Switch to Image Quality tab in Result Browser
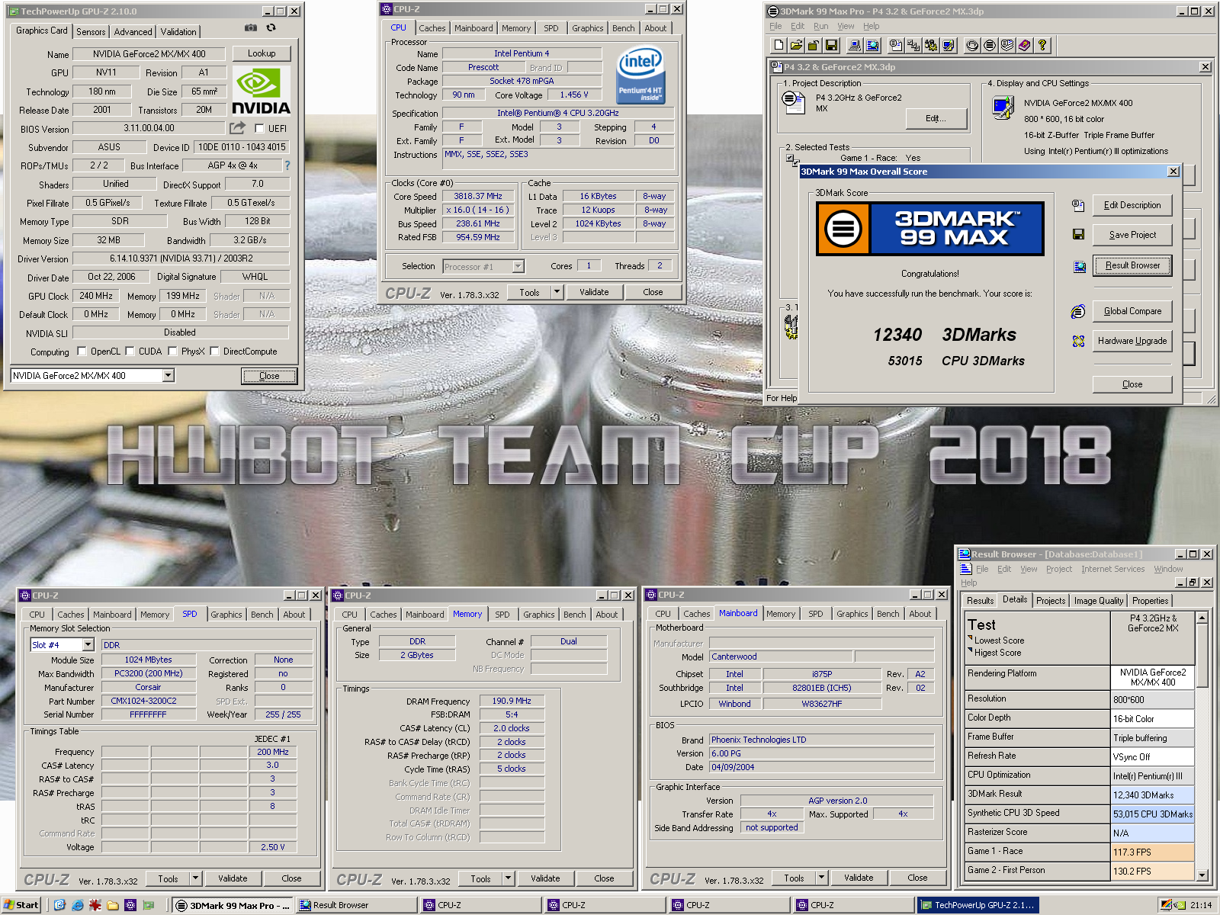 (x=1099, y=601)
